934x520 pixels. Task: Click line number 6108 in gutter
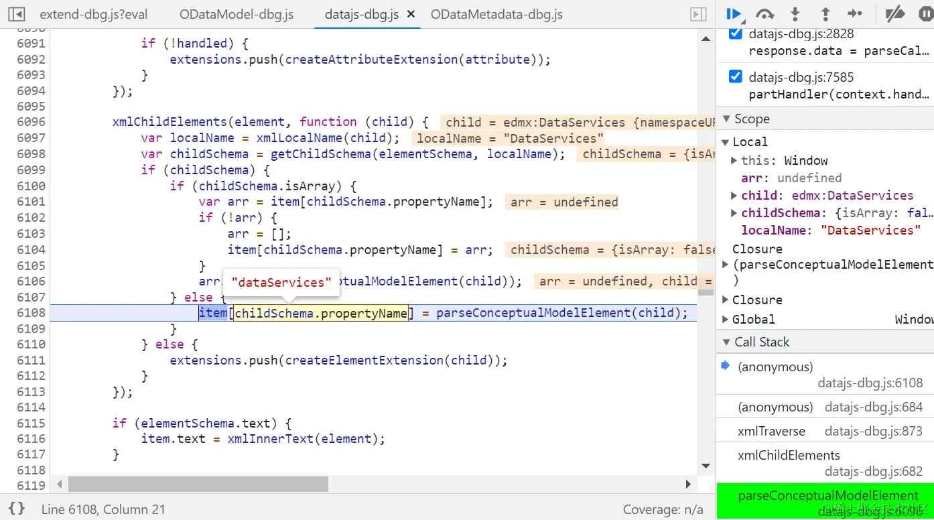tap(31, 313)
